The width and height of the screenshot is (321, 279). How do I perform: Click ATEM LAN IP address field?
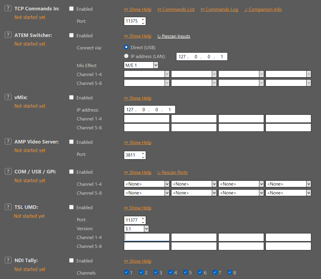202,57
